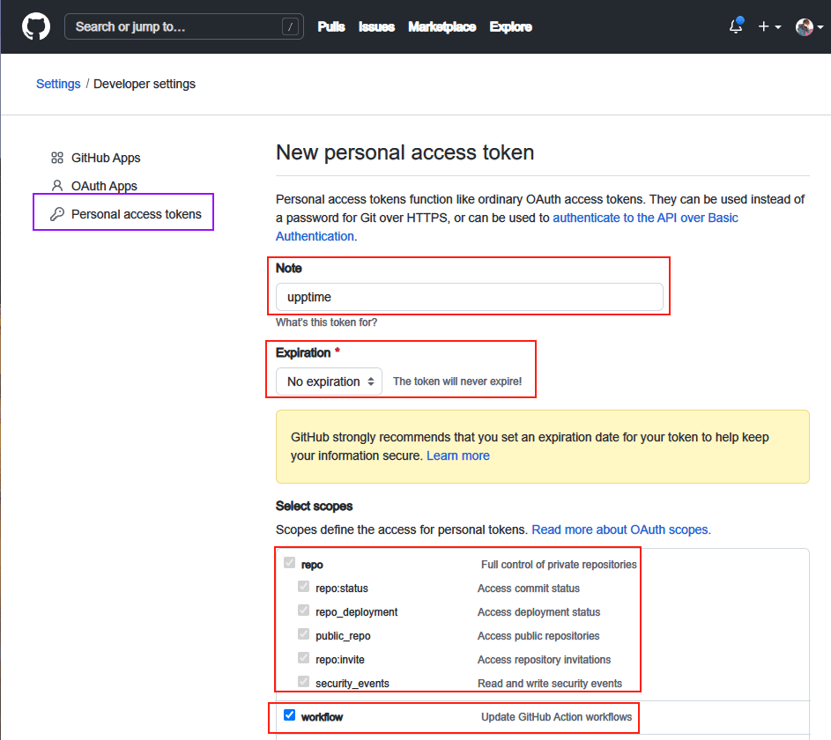Click the Personal access tokens key icon
This screenshot has height=740, width=831.
click(x=56, y=214)
